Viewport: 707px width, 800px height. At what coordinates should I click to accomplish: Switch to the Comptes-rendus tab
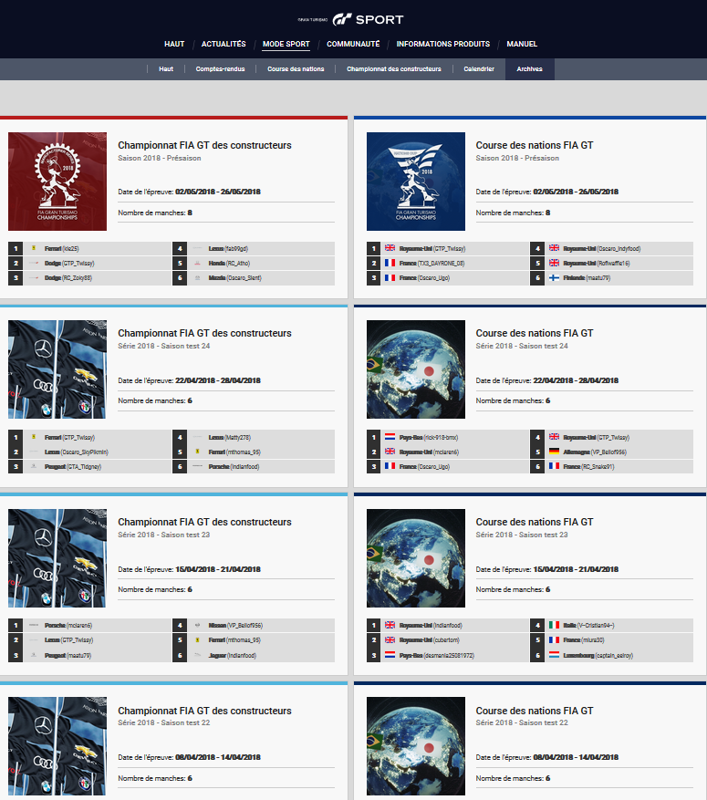[x=221, y=69]
